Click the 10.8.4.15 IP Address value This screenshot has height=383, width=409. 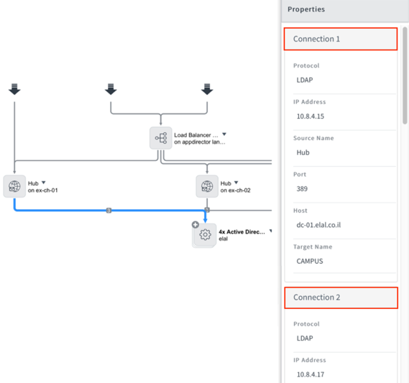310,116
